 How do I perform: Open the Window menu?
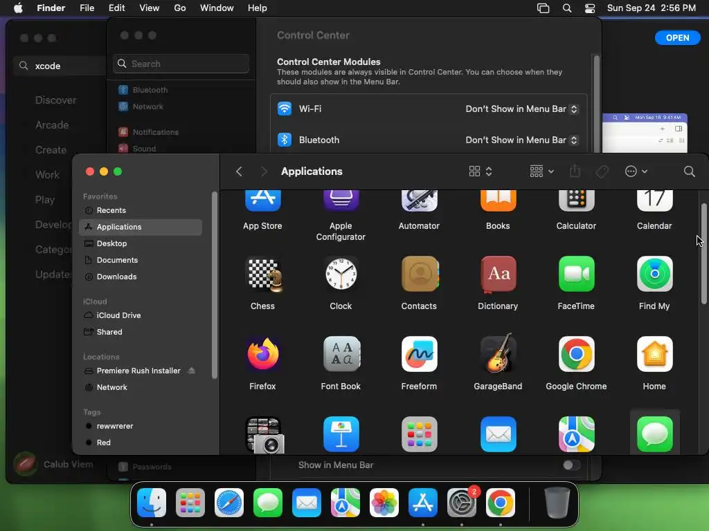click(x=217, y=8)
